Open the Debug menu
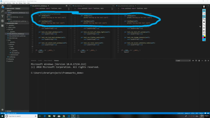Image resolution: width=210 pixels, height=118 pixels. [20, 3]
